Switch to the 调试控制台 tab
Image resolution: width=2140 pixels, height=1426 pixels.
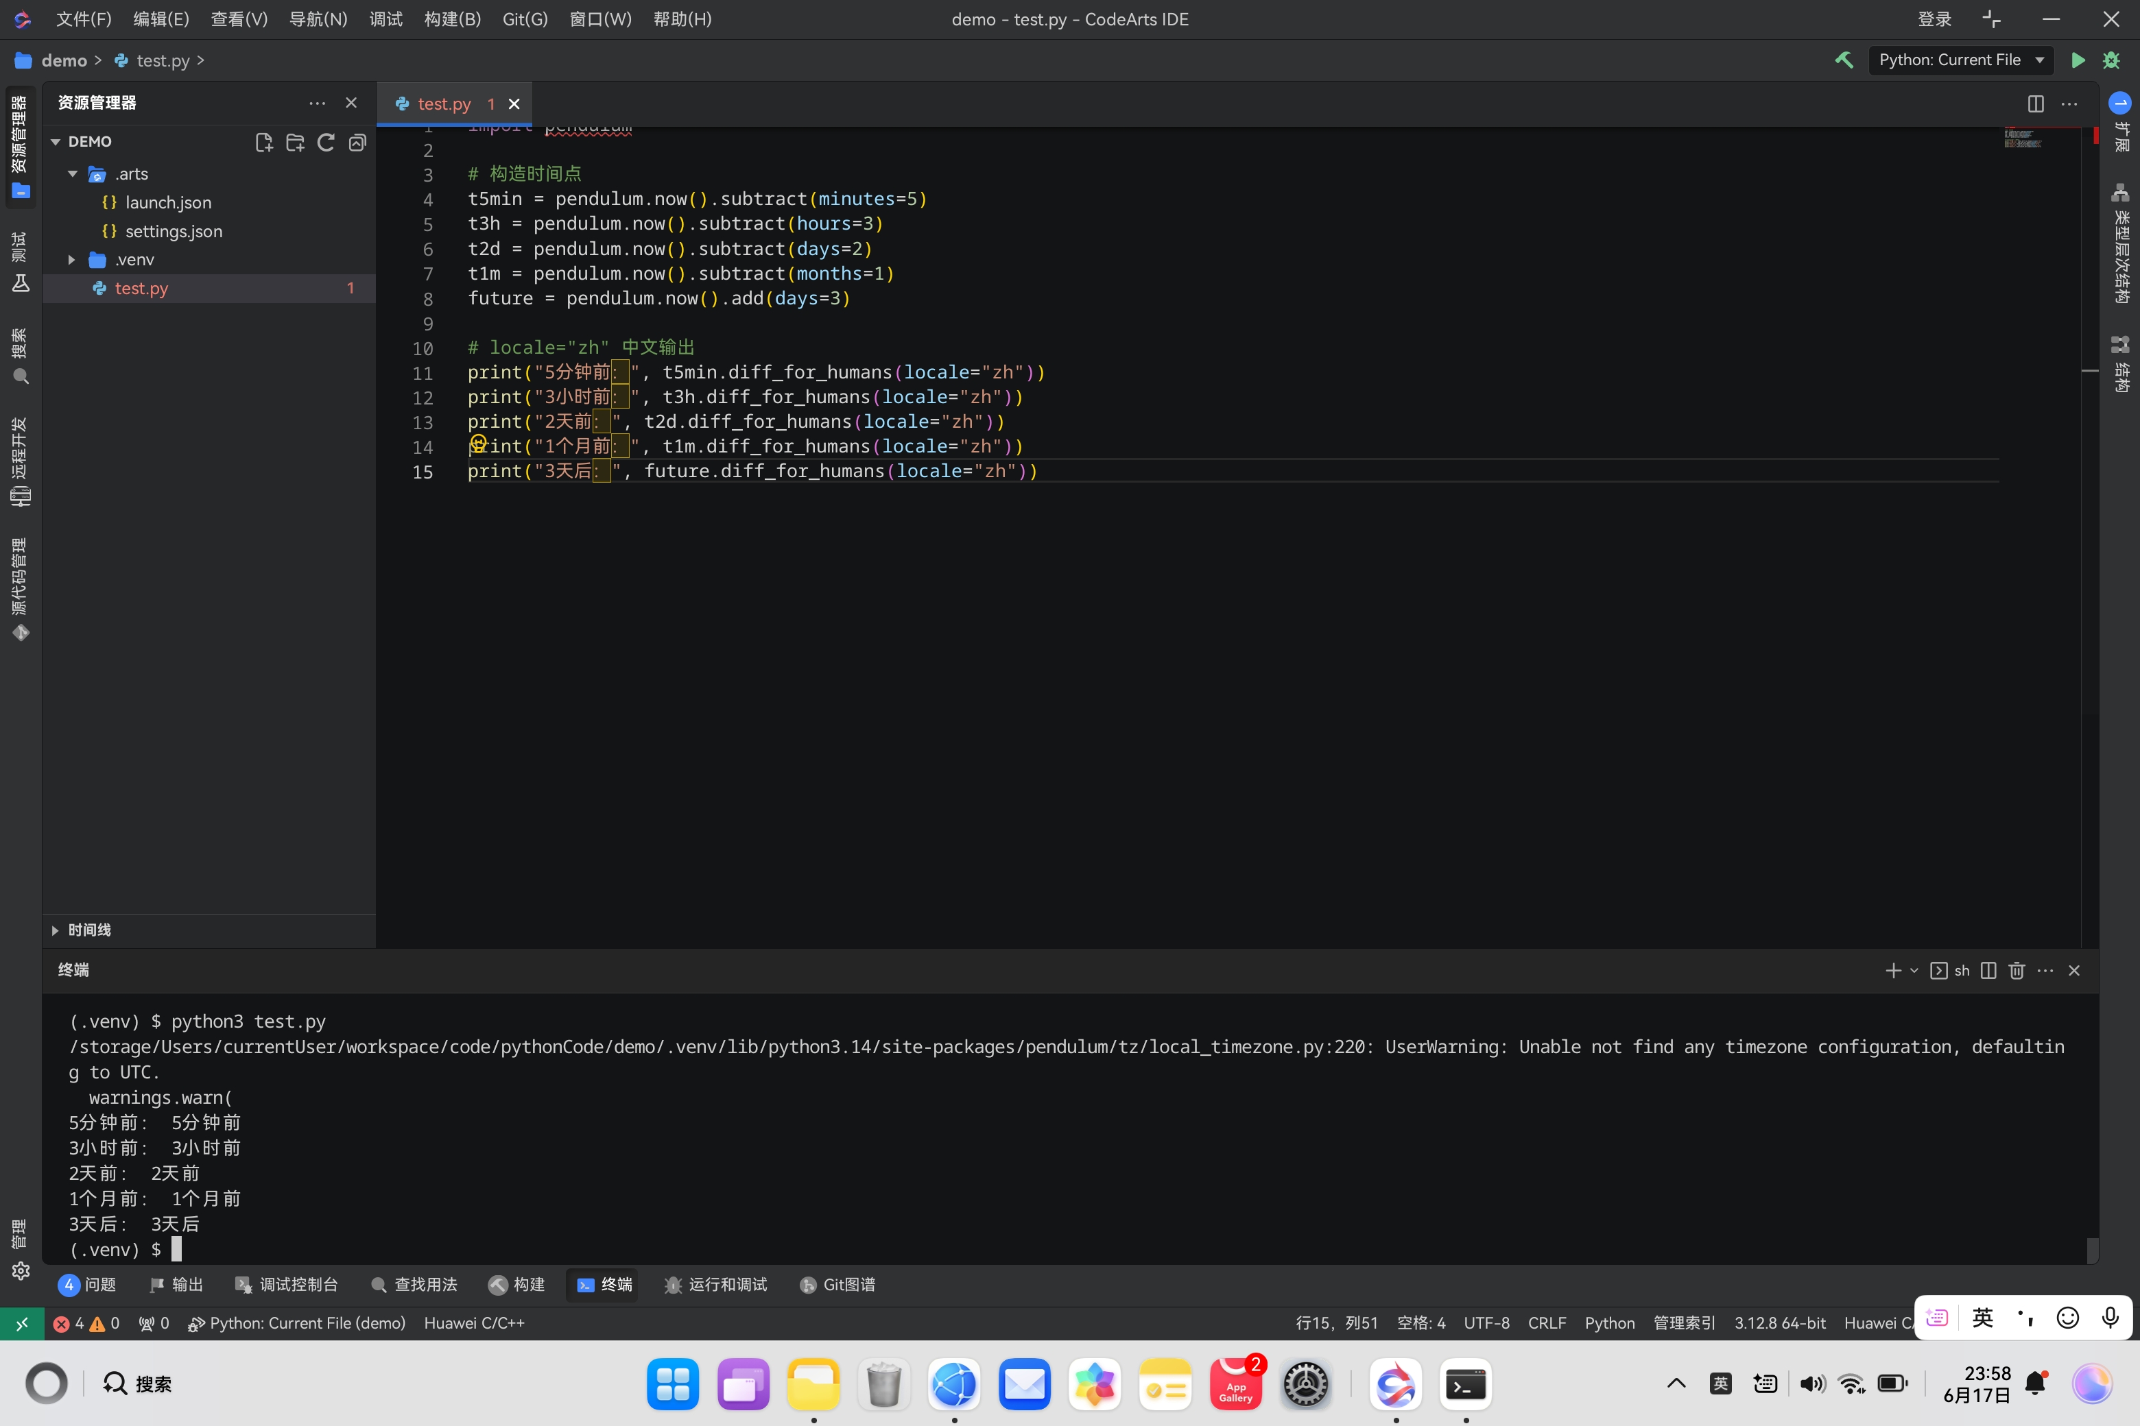point(287,1284)
